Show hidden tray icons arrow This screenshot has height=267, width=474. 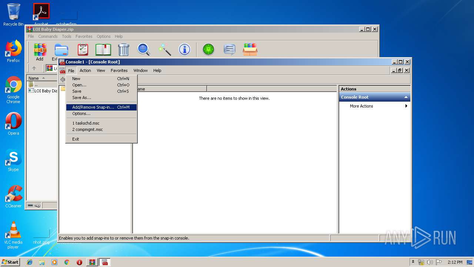coord(413,262)
